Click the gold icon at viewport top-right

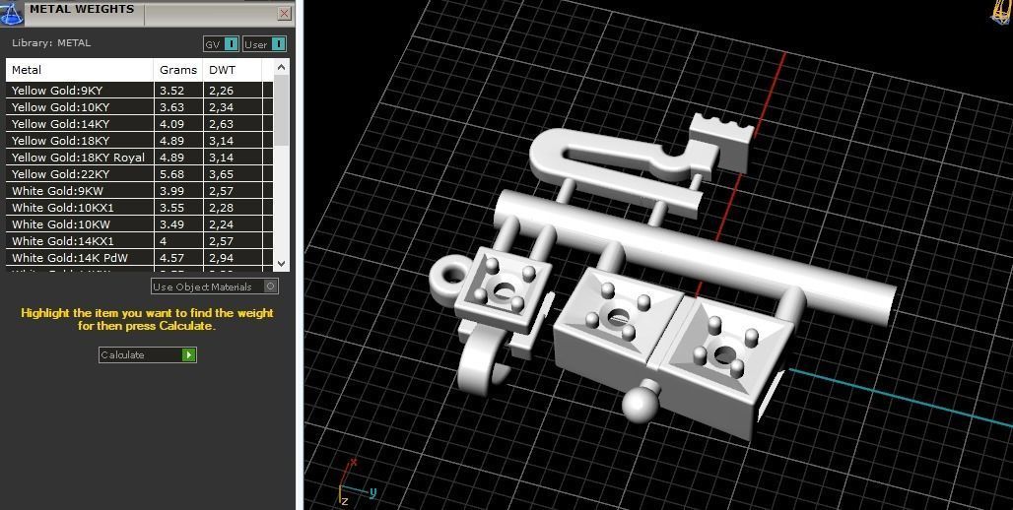[1001, 12]
